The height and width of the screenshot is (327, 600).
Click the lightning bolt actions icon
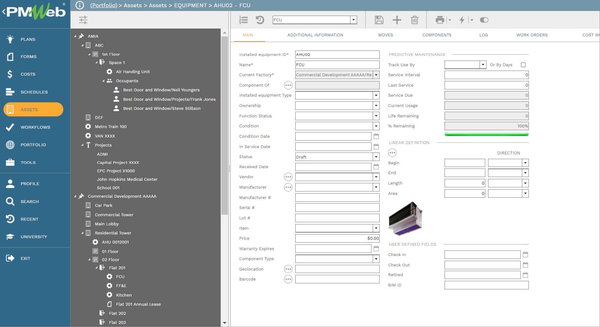coord(462,20)
